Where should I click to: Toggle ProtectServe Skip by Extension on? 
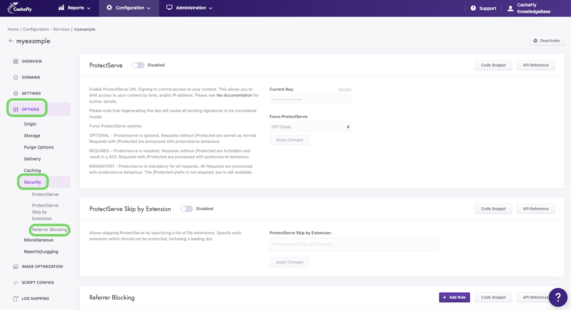click(x=186, y=209)
